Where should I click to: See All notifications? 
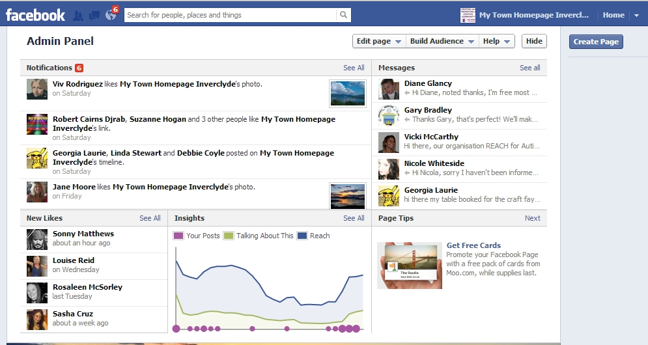pyautogui.click(x=354, y=68)
